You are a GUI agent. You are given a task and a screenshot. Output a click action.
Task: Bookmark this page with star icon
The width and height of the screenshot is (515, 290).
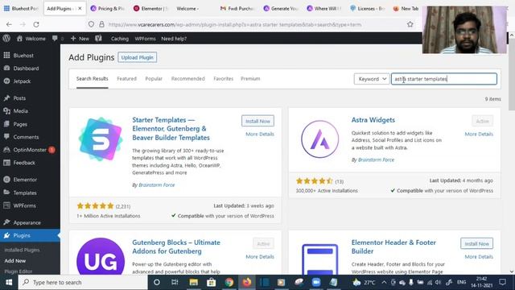[x=410, y=24]
